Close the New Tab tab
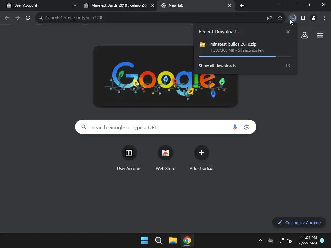 (x=230, y=5)
